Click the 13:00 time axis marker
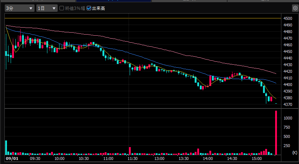Screen dimensions: 299x164 159,158
